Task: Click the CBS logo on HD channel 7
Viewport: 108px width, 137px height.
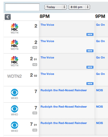Action: coord(15,110)
